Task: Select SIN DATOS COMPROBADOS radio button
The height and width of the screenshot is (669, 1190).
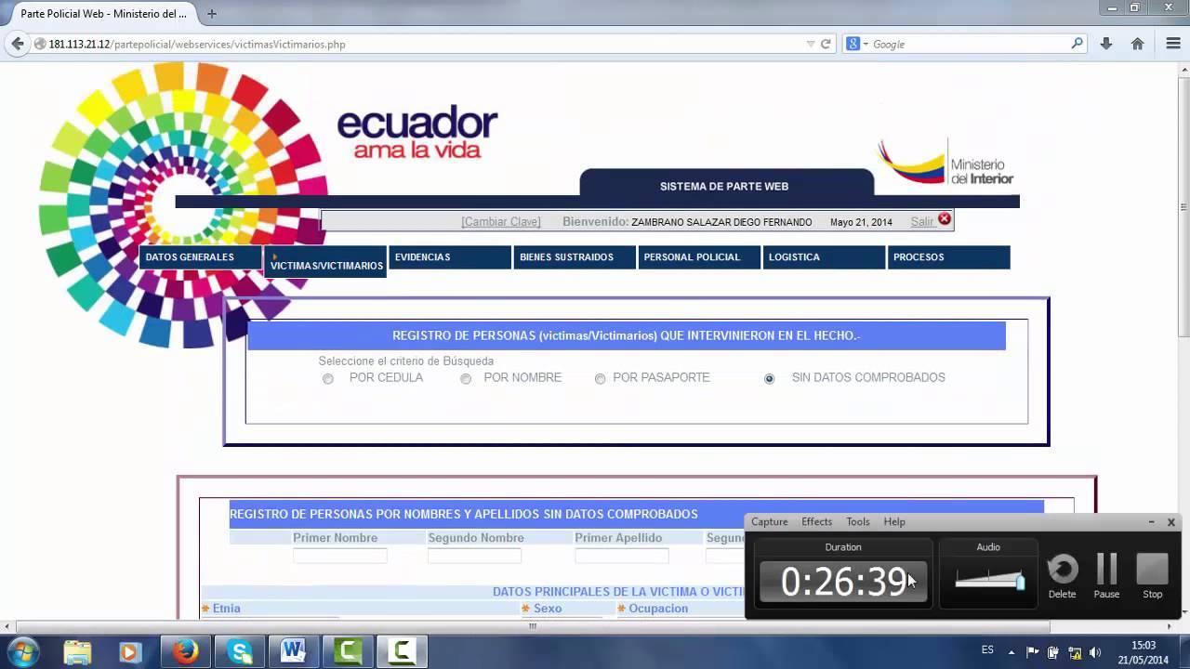Action: [x=769, y=378]
